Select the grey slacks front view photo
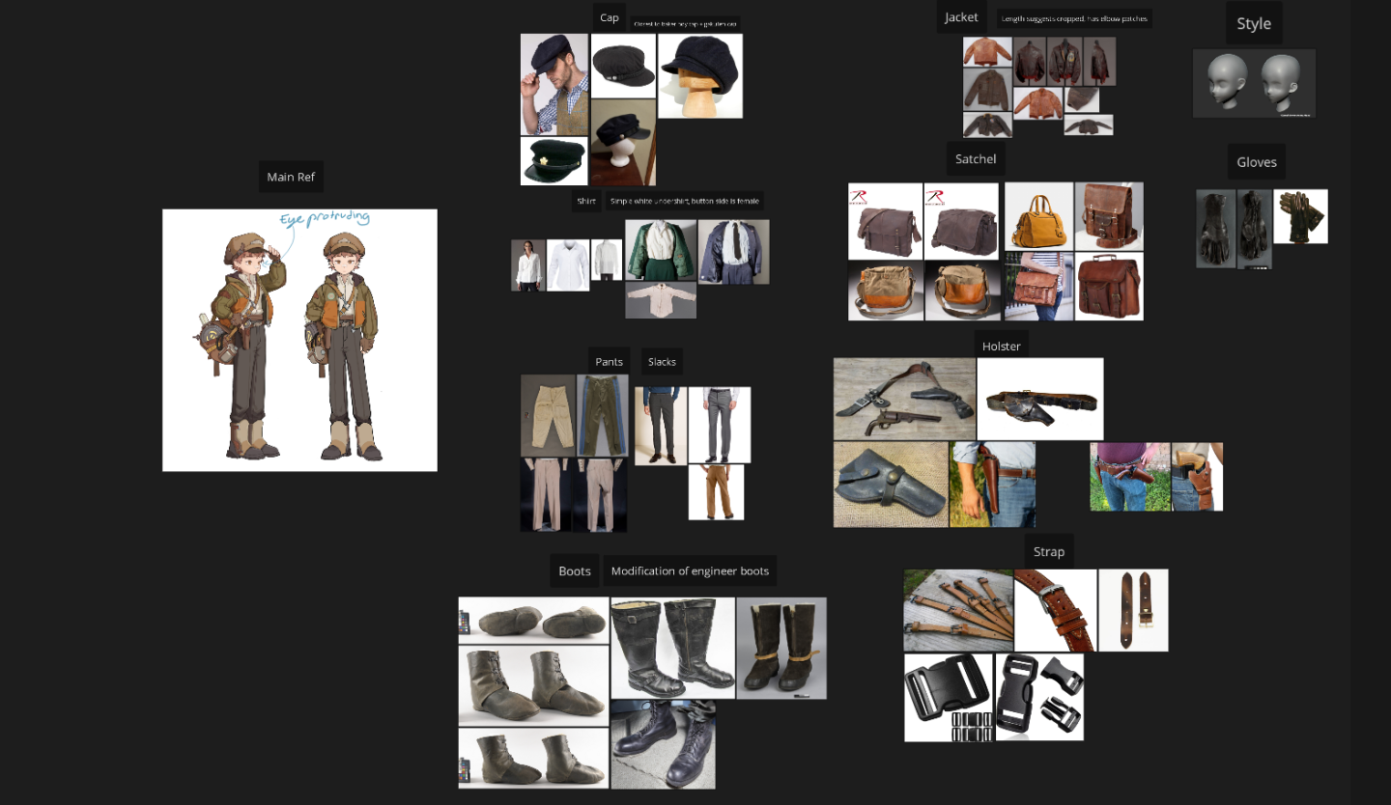This screenshot has height=805, width=1391. point(720,425)
